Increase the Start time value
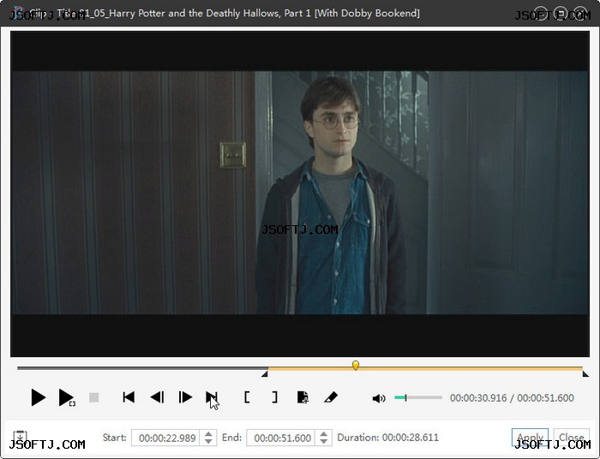Screen dimensions: 600x459 tap(208, 434)
